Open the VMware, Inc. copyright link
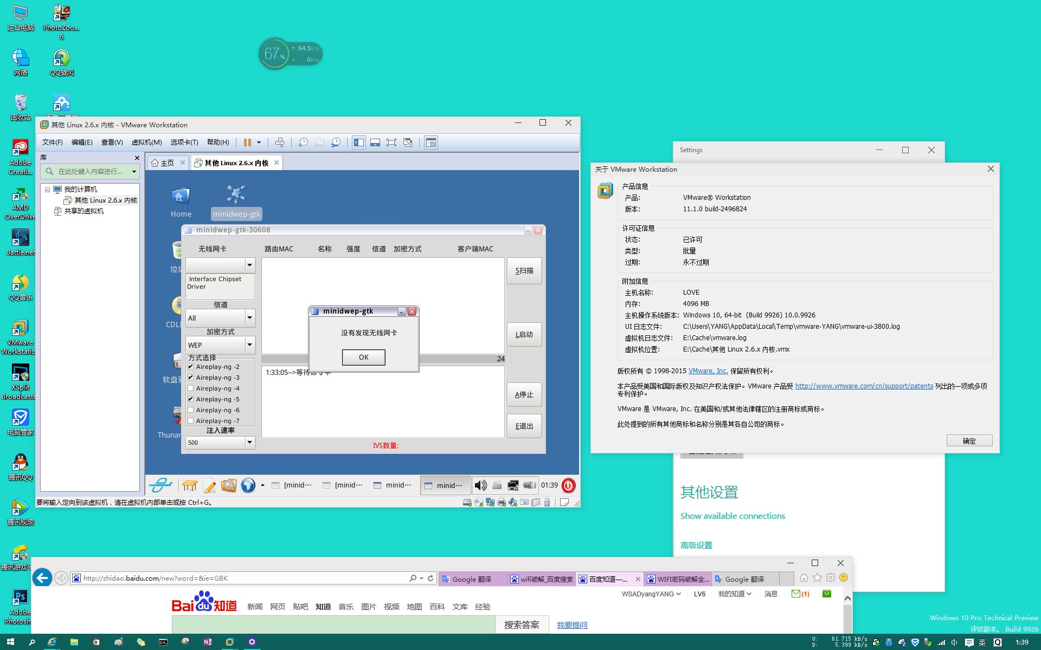Screen dimensions: 1041x650 (x=708, y=371)
